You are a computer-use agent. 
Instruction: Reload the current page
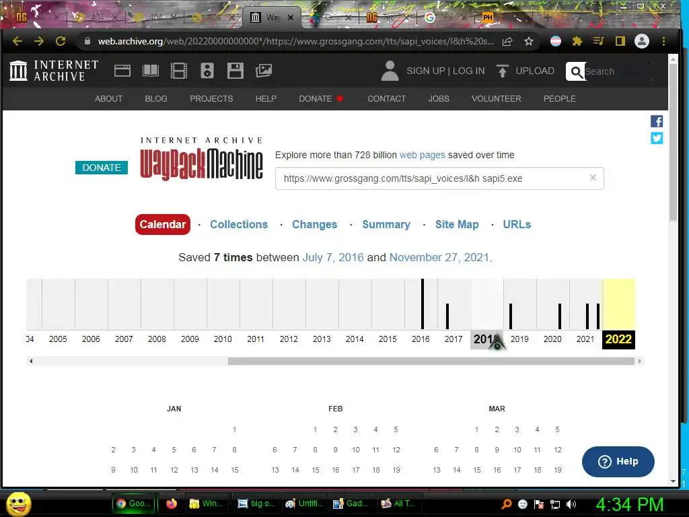(60, 41)
